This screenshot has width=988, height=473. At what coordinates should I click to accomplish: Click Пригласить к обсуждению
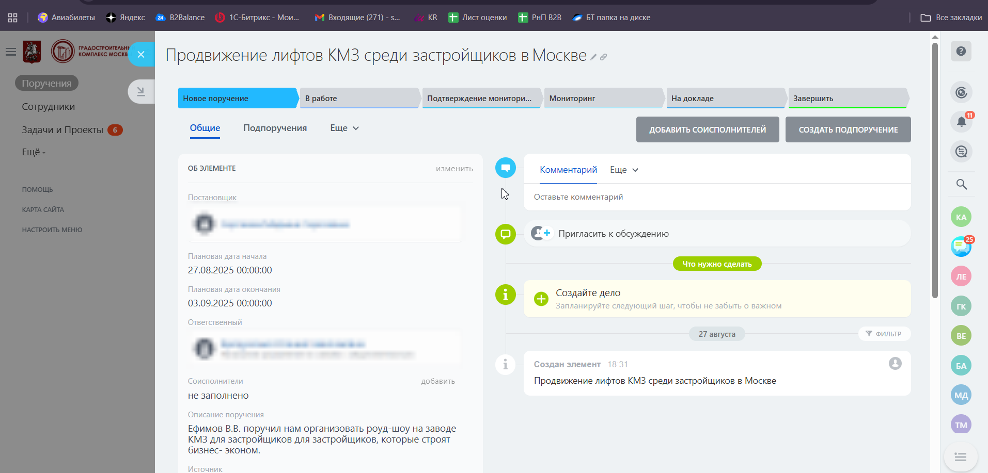(x=614, y=234)
